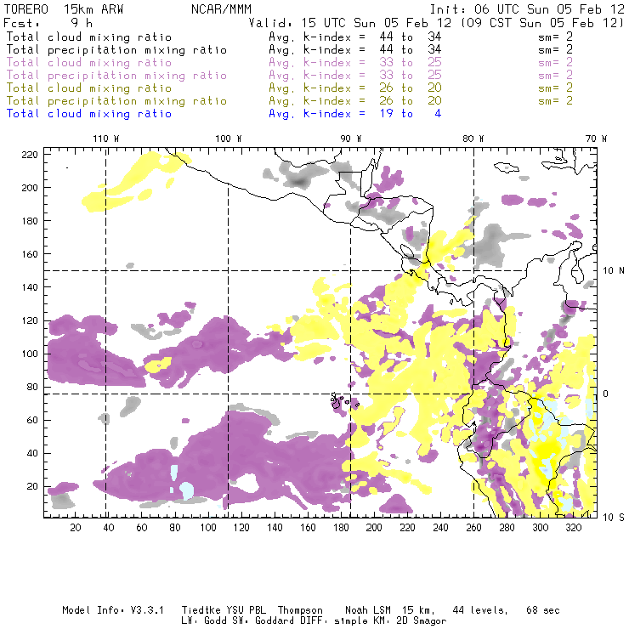629x629 pixels.
Task: Select black 'Total precipitation mixing ratio' legend line
Action: (116, 50)
